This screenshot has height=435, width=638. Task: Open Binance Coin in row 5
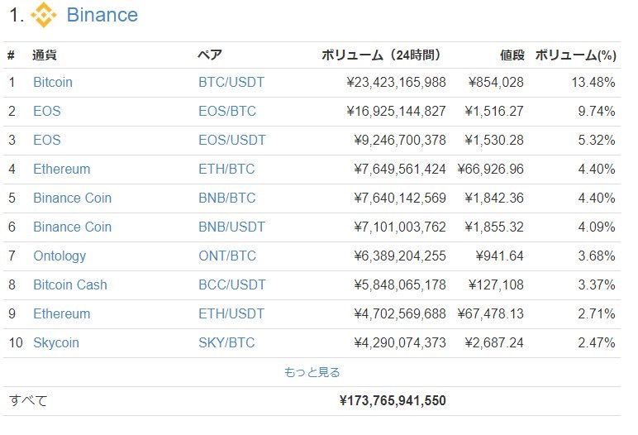(72, 198)
